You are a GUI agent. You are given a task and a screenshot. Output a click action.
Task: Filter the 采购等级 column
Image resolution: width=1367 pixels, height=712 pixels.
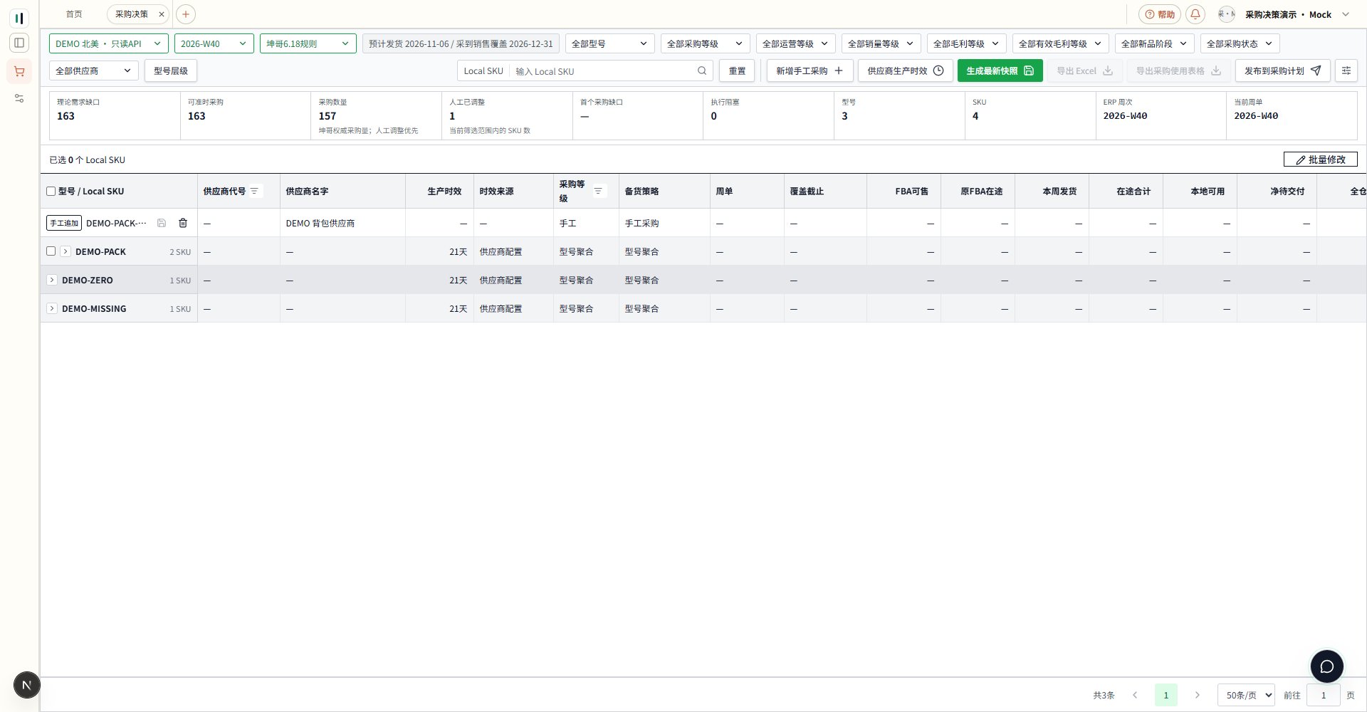point(598,191)
